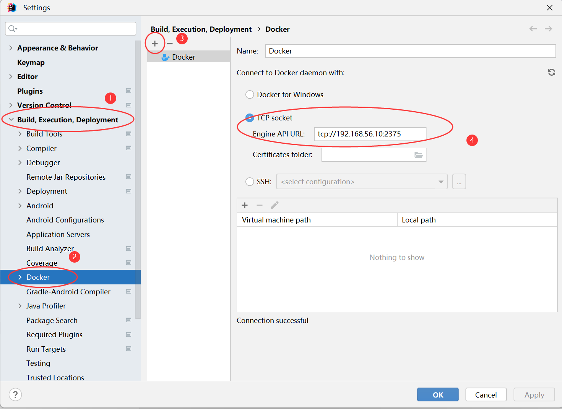
Task: Click the project-level icon next to Coverage
Action: 129,263
